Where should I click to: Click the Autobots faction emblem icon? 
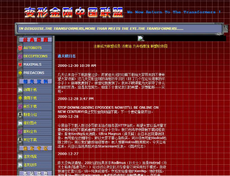coord(20,48)
